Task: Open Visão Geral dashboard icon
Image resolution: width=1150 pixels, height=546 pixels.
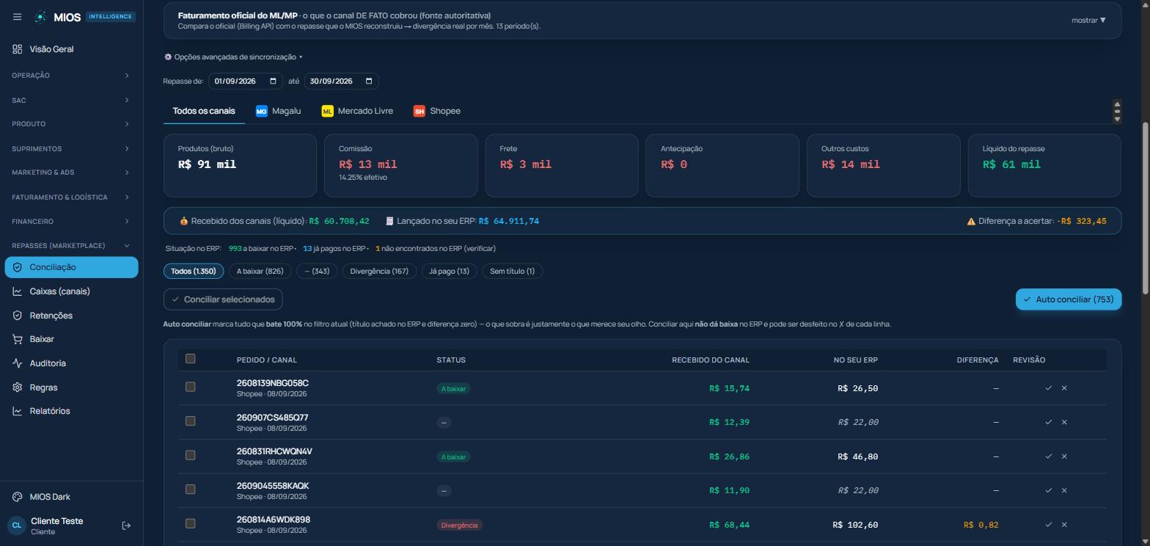Action: (x=18, y=49)
